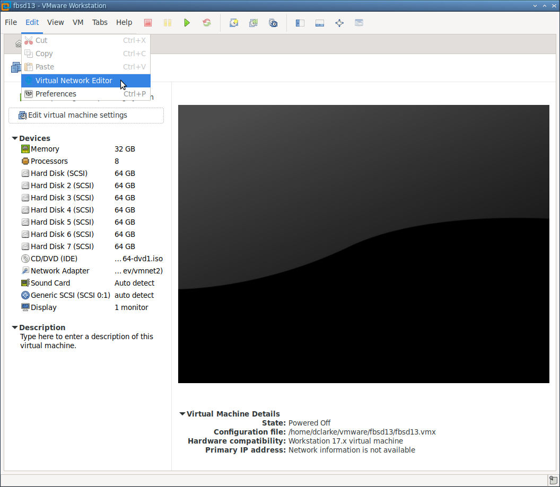Click the Hard Disk 6 (SCSI) label
Image resolution: width=560 pixels, height=487 pixels.
click(x=62, y=234)
